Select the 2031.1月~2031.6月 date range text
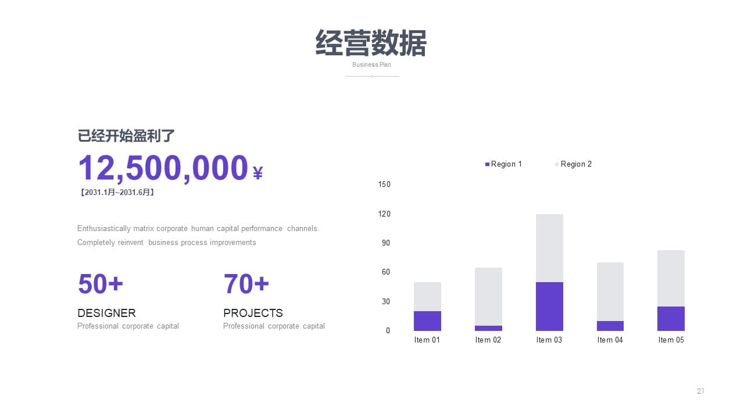744x418 pixels. click(117, 192)
